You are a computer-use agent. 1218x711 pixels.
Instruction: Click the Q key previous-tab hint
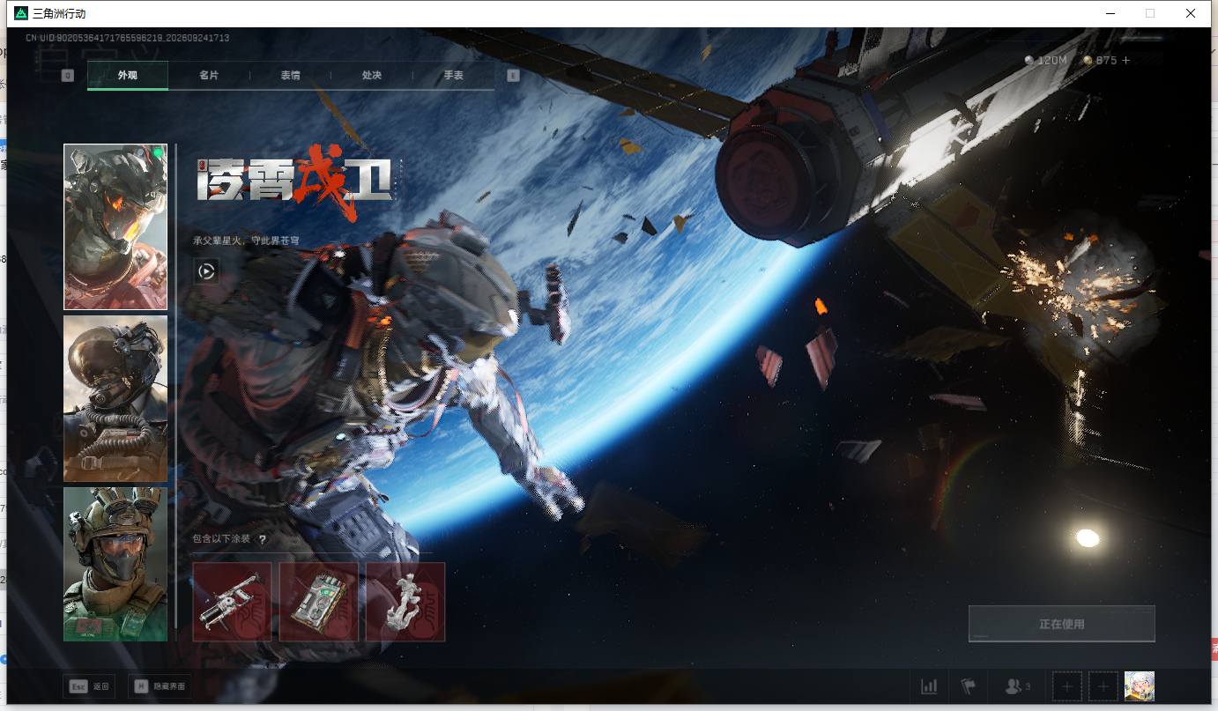coord(68,76)
